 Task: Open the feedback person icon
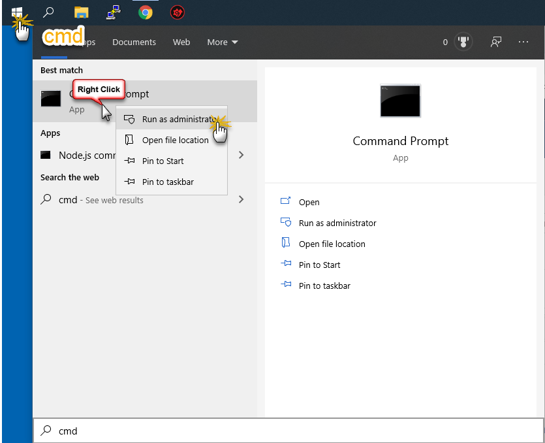click(496, 42)
